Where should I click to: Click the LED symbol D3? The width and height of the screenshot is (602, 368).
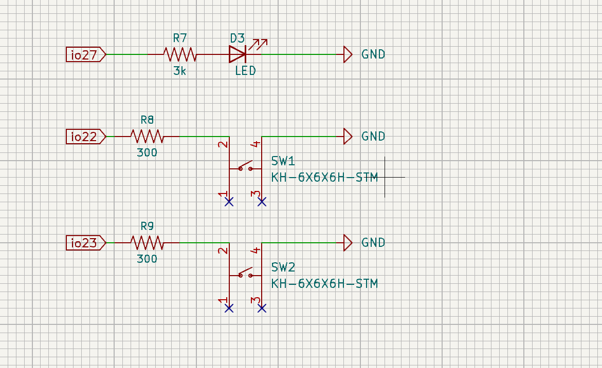point(238,53)
